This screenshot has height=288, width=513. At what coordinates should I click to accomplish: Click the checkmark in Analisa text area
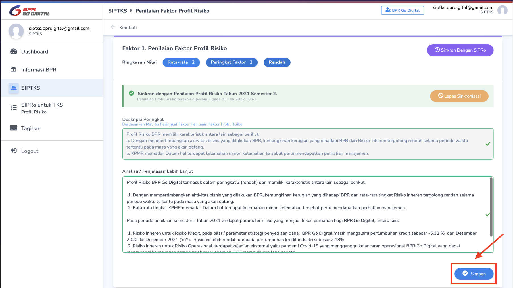click(488, 215)
